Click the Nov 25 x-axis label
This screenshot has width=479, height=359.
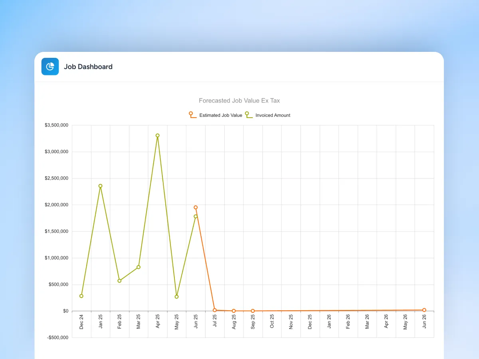(x=291, y=322)
